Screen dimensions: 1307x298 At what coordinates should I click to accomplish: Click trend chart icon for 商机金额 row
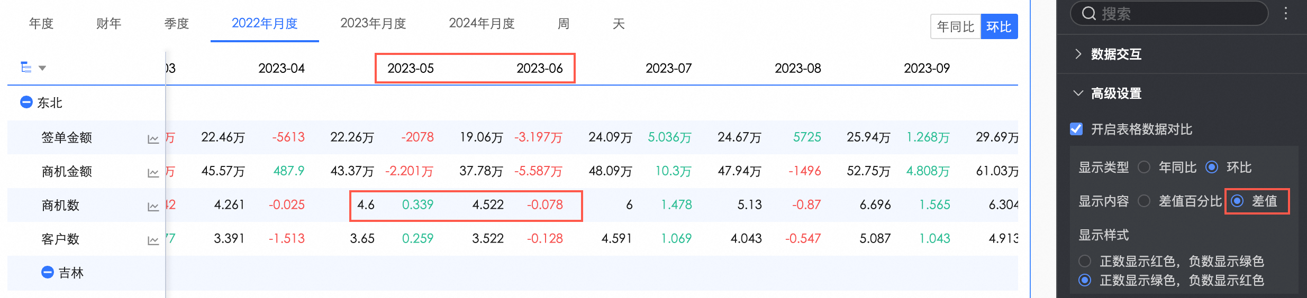coord(153,173)
